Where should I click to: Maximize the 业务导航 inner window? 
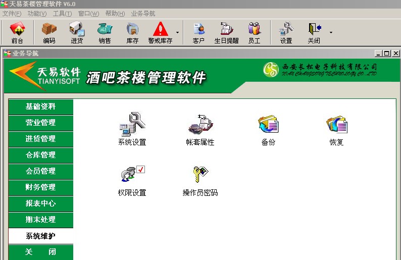click(386, 53)
